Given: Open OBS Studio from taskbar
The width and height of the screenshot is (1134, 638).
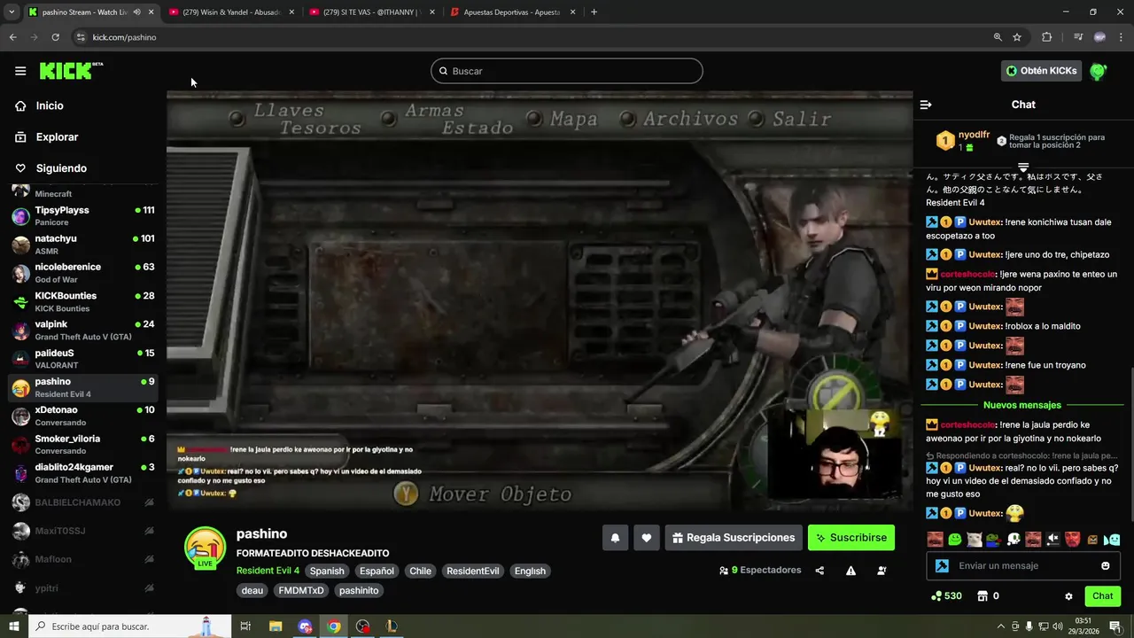Looking at the screenshot, I should pyautogui.click(x=362, y=626).
